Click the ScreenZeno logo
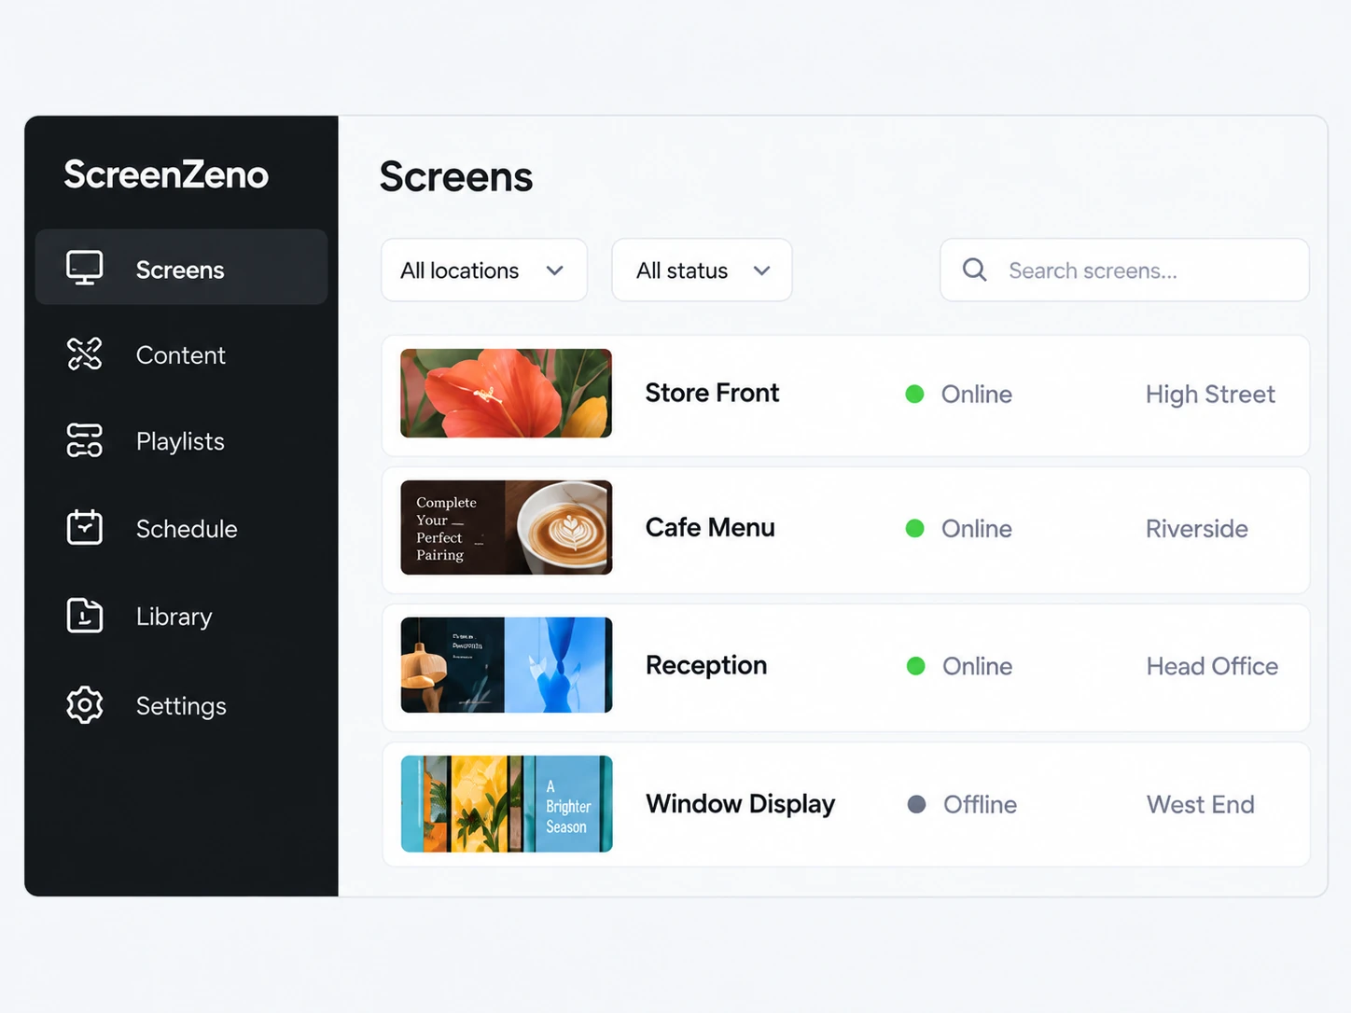Screen dimensions: 1351x1013 [x=166, y=174]
